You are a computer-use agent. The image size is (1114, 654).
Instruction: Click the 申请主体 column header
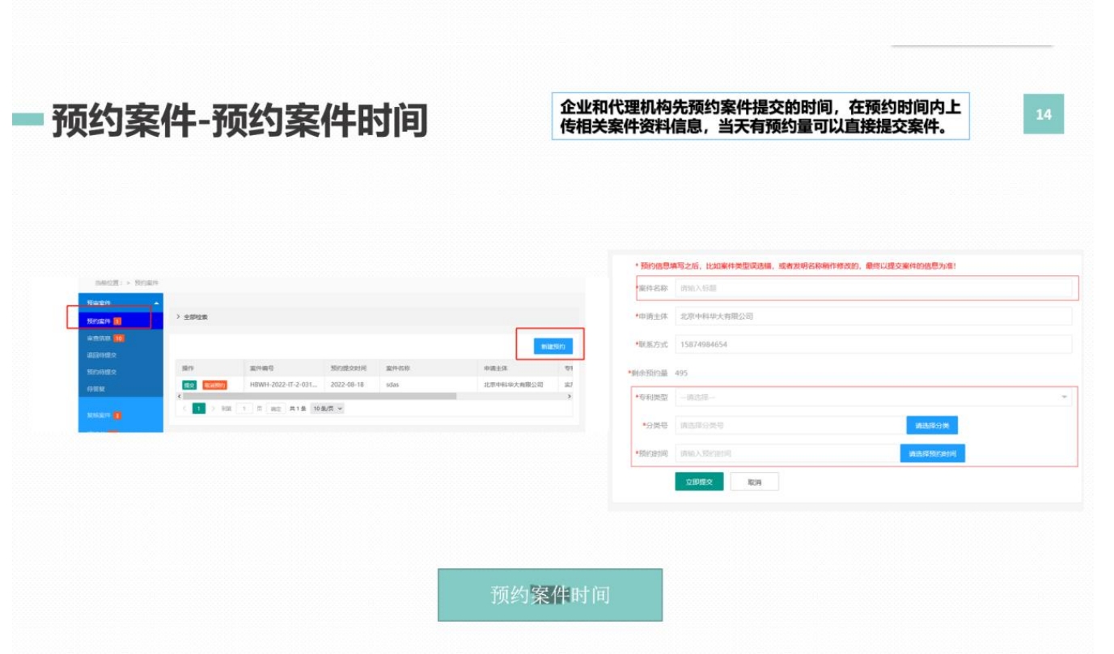coord(519,368)
